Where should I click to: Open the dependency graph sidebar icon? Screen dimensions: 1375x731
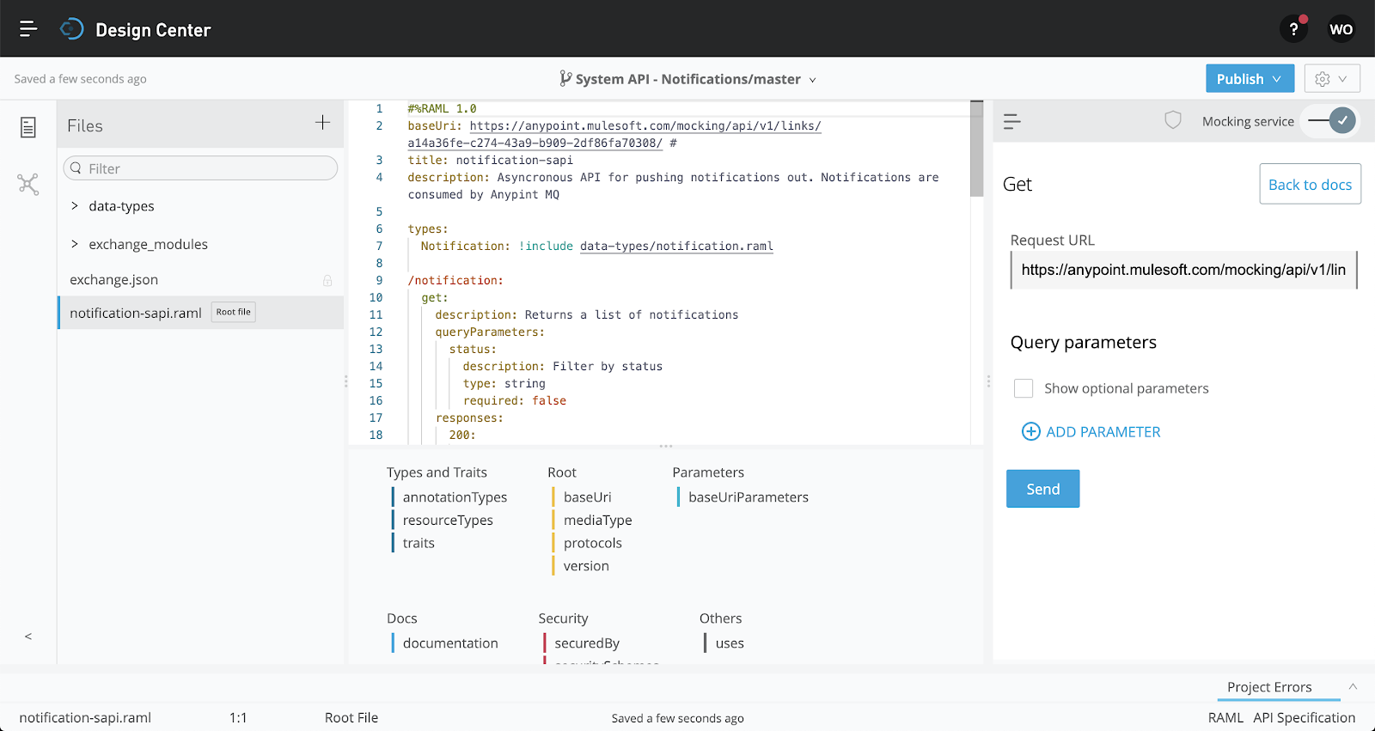point(28,184)
